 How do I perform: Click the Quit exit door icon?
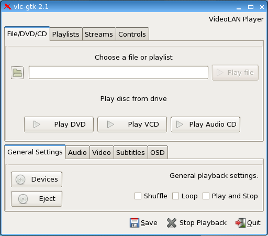click(x=240, y=223)
